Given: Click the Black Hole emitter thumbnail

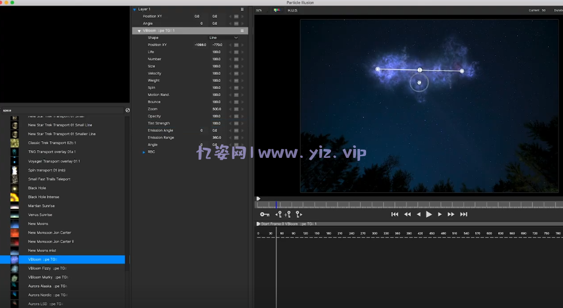Looking at the screenshot, I should click(x=15, y=188).
